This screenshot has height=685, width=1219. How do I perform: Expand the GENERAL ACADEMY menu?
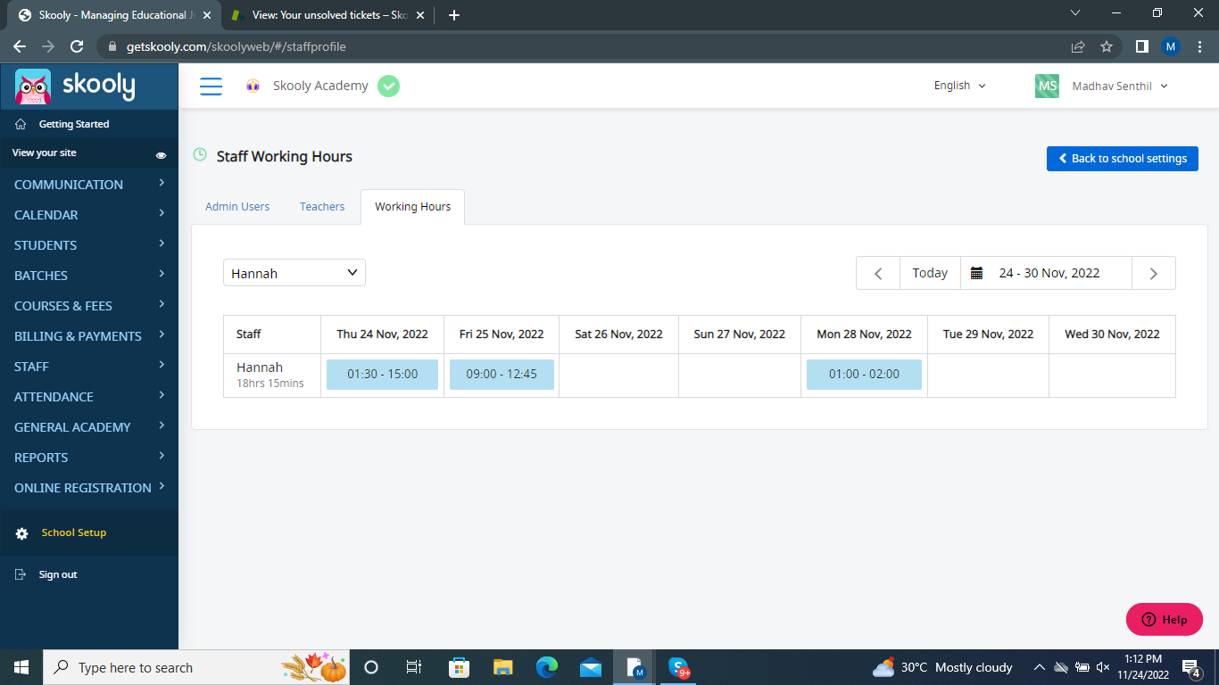[x=89, y=426]
